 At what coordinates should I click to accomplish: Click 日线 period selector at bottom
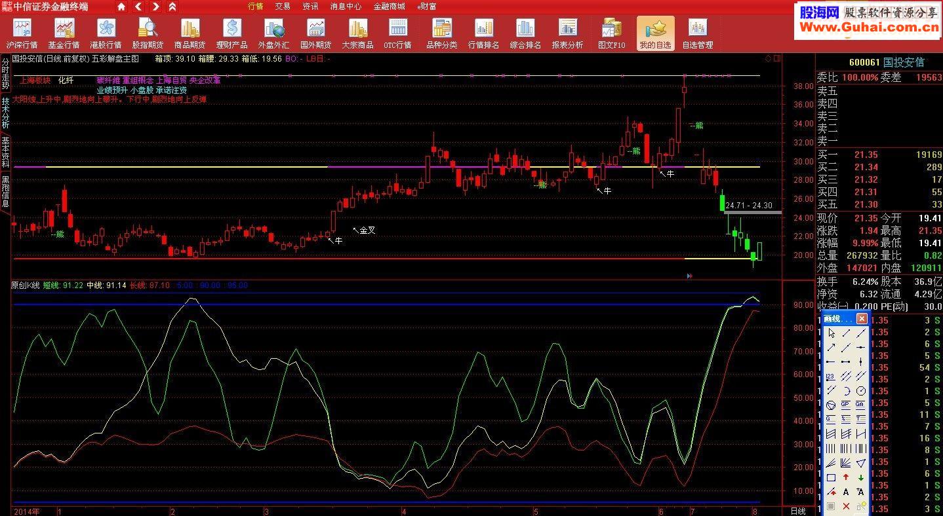[798, 511]
